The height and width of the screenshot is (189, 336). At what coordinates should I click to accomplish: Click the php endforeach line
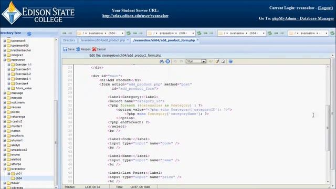pyautogui.click(x=129, y=122)
